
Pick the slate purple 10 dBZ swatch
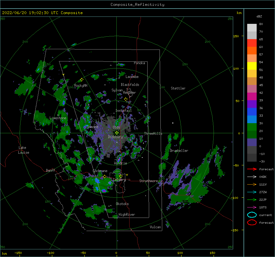[252, 142]
